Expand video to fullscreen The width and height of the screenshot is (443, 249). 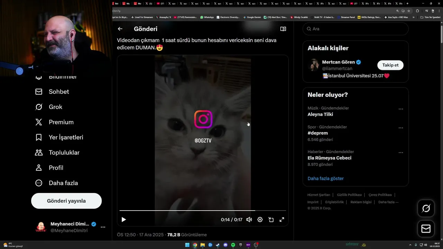tap(282, 220)
